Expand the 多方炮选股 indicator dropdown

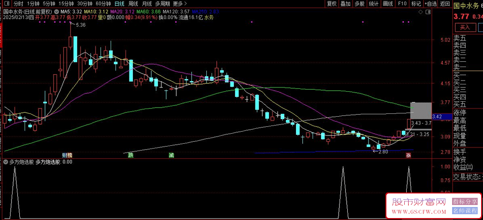pos(6,162)
